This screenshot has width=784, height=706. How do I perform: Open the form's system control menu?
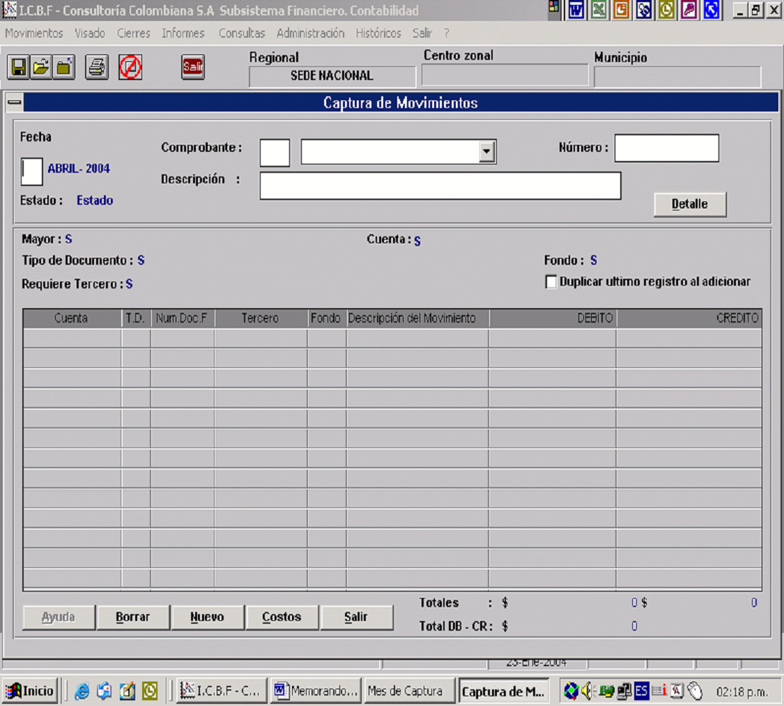[x=14, y=103]
